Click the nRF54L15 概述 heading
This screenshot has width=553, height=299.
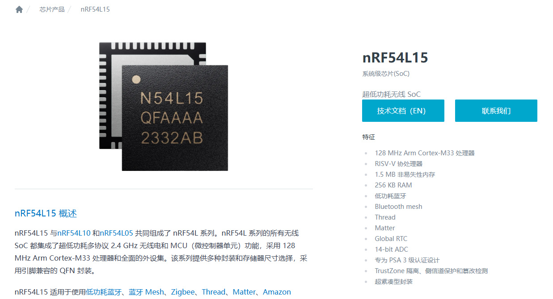46,213
